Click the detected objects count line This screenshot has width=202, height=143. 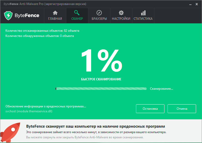click(40, 36)
